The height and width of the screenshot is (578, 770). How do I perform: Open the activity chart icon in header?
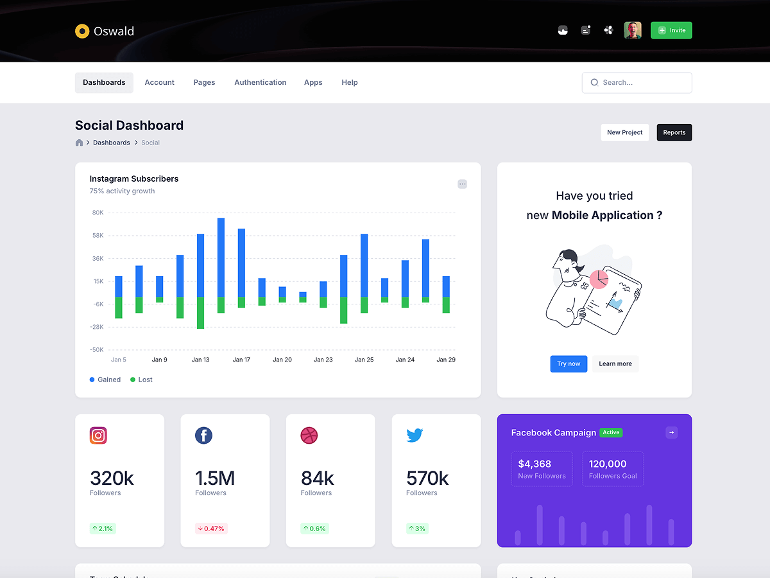pyautogui.click(x=563, y=30)
